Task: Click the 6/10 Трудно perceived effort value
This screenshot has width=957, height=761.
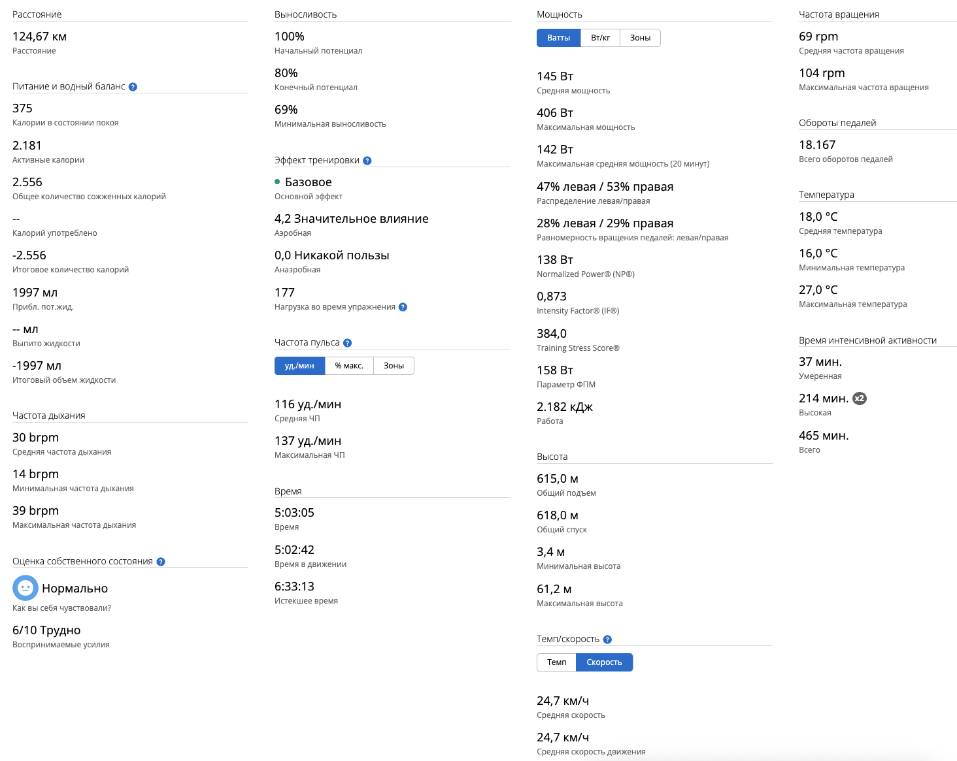Action: (x=46, y=630)
